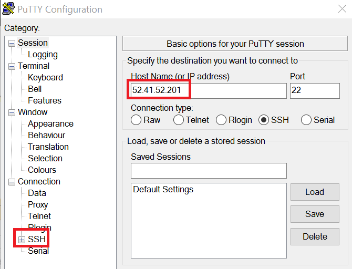352x269 pixels.
Task: Select Rlogin connection type radio
Action: coord(234,120)
